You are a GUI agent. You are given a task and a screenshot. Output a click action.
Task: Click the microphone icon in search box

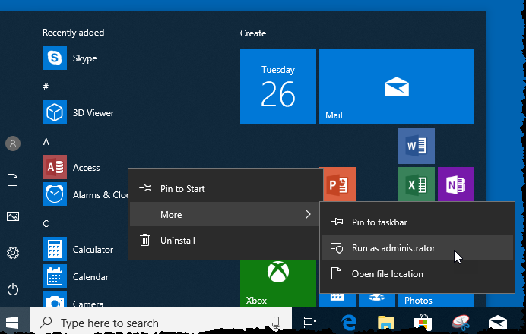pyautogui.click(x=276, y=323)
